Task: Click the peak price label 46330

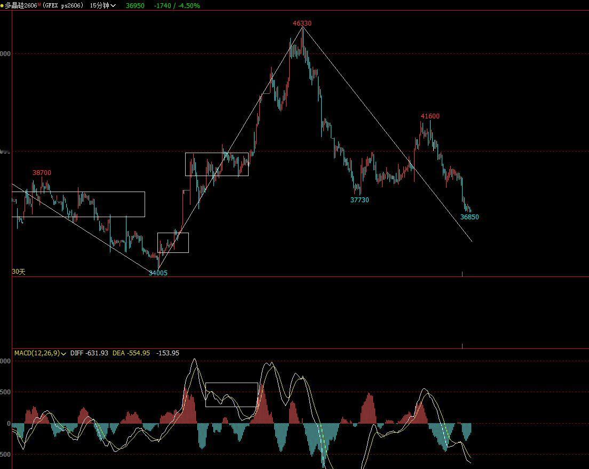Action: pos(302,23)
